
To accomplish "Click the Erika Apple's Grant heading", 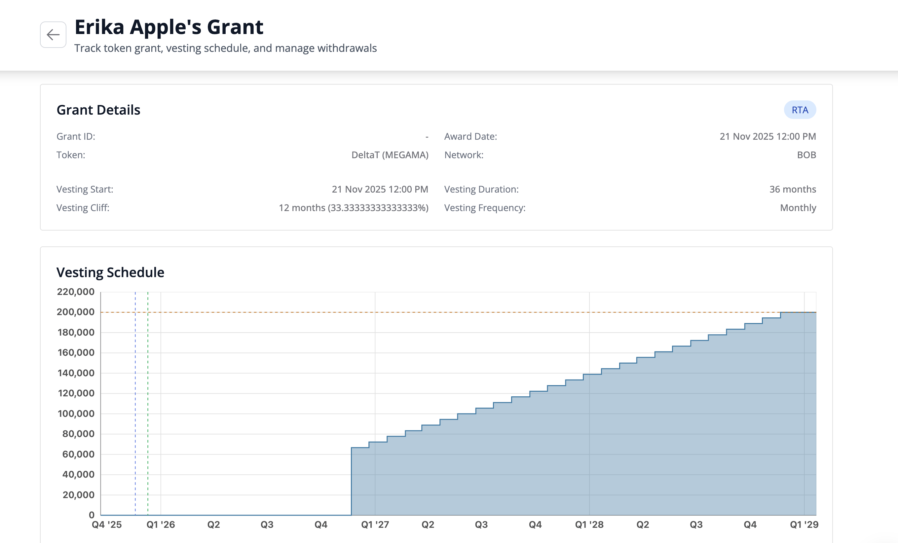I will 169,27.
